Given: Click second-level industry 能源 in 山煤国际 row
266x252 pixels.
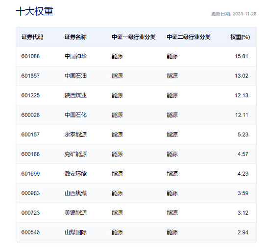Looking at the screenshot, I should pyautogui.click(x=172, y=232).
